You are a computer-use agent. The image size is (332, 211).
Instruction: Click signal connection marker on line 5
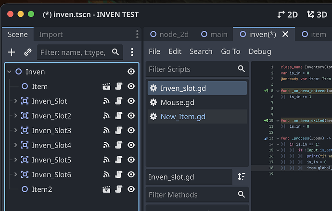266,91
